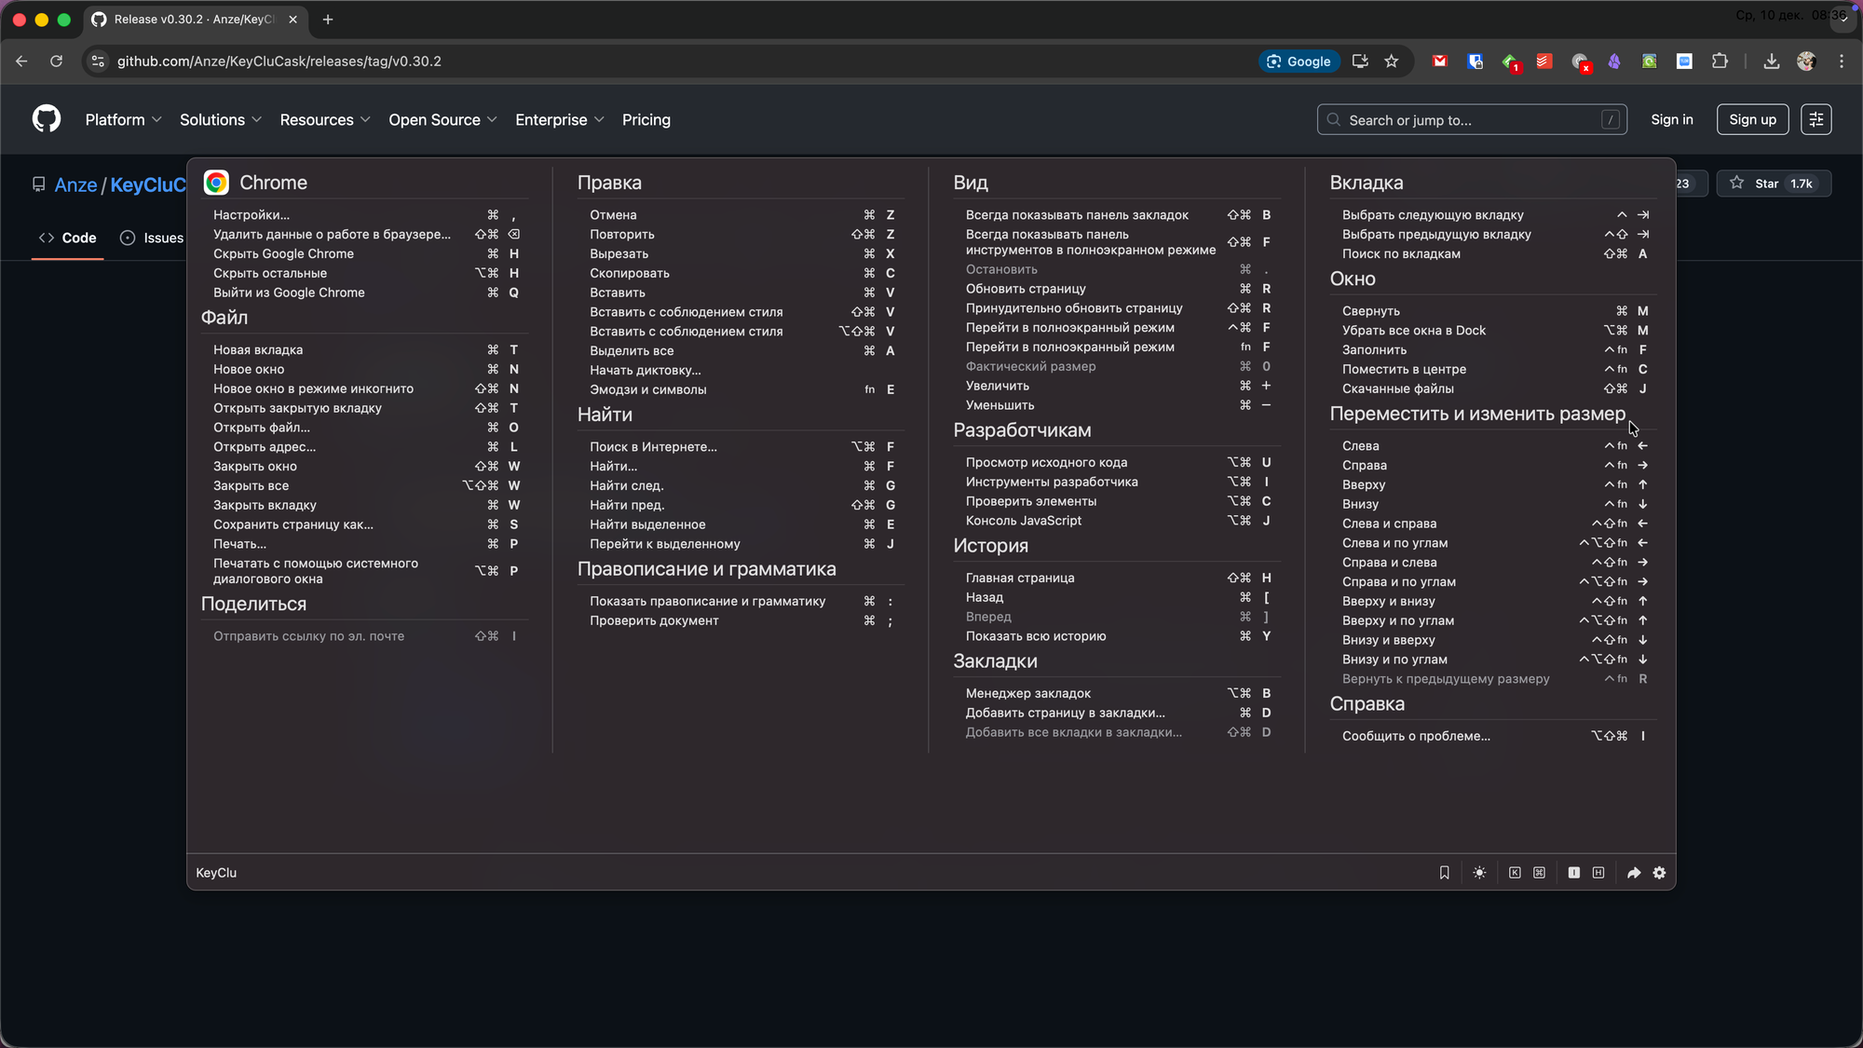Click the Sign up button
This screenshot has height=1048, width=1863.
(1752, 119)
